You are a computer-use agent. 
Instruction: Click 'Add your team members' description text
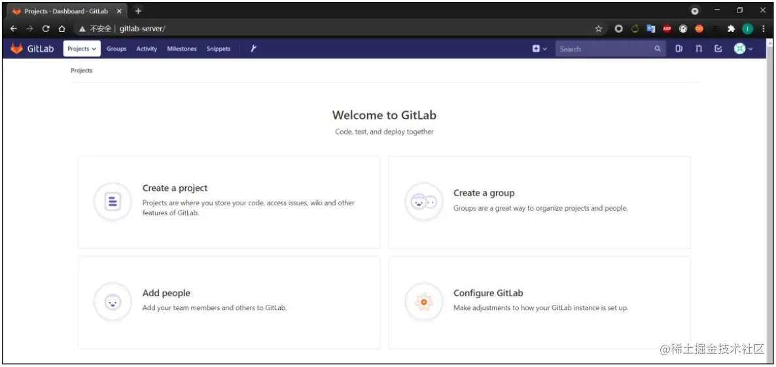(215, 307)
